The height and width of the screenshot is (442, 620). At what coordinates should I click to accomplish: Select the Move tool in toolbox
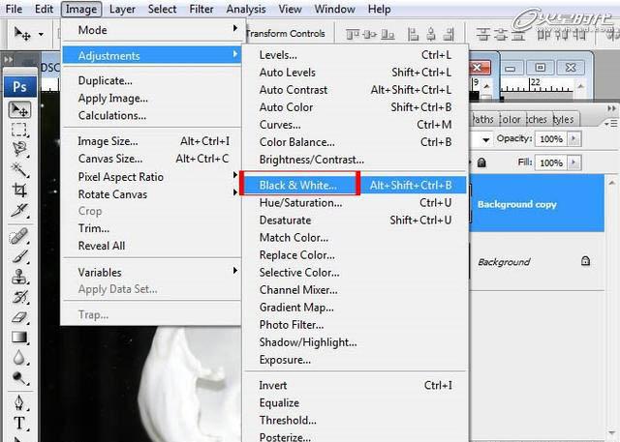(x=19, y=110)
